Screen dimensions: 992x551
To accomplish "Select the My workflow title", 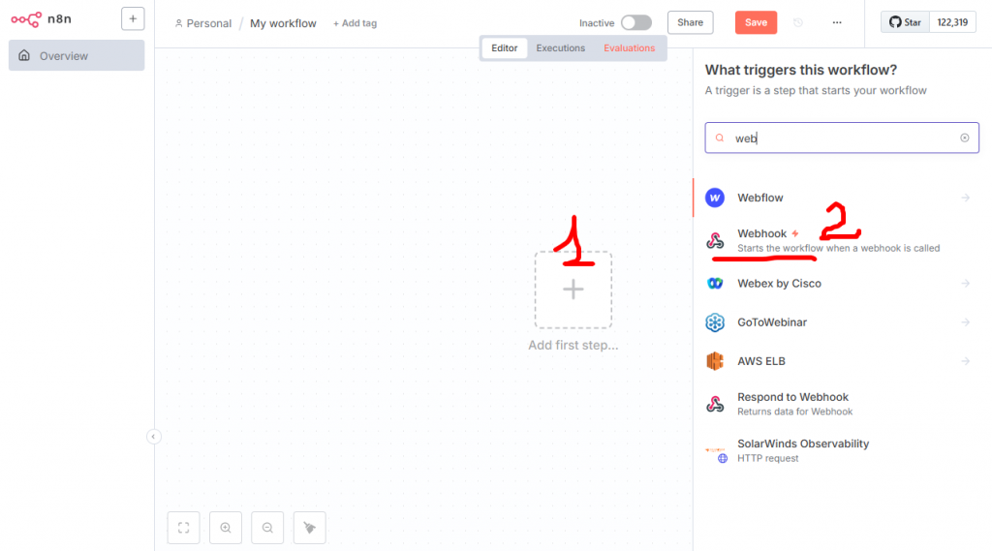I will [283, 23].
